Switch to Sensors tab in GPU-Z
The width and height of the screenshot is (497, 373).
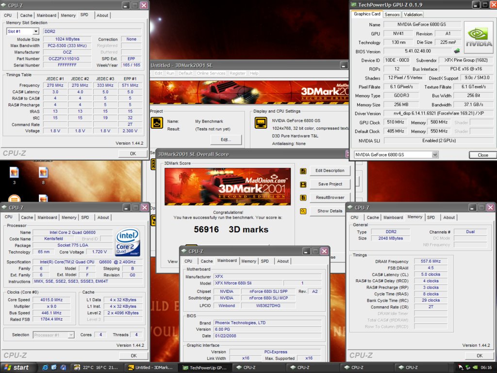pyautogui.click(x=392, y=15)
